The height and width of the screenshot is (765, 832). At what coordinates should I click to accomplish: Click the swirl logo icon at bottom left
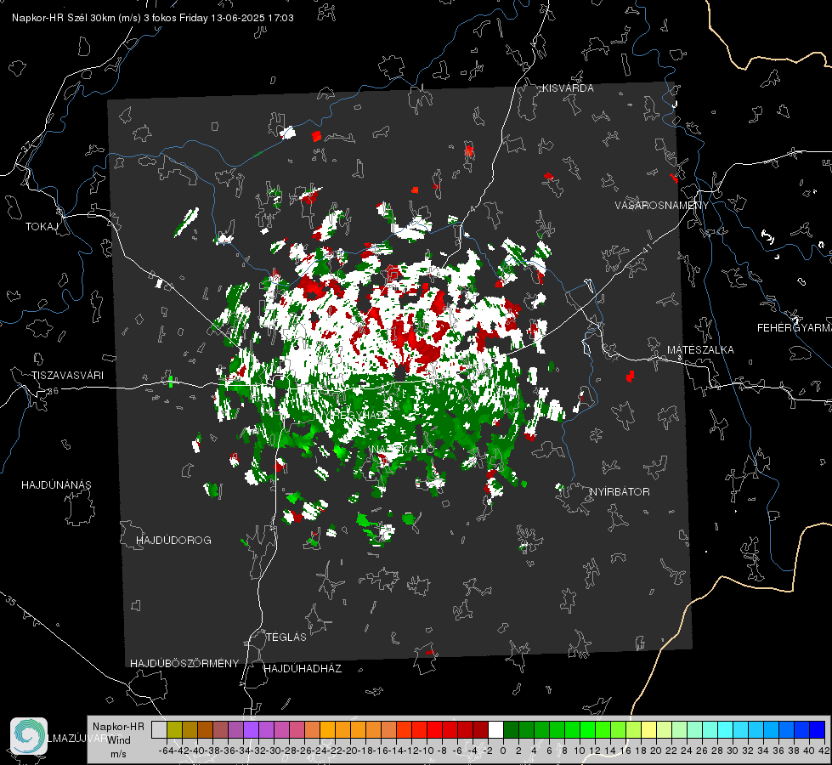tap(29, 736)
